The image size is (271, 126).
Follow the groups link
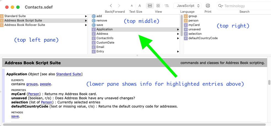pyautogui.click(x=32, y=84)
